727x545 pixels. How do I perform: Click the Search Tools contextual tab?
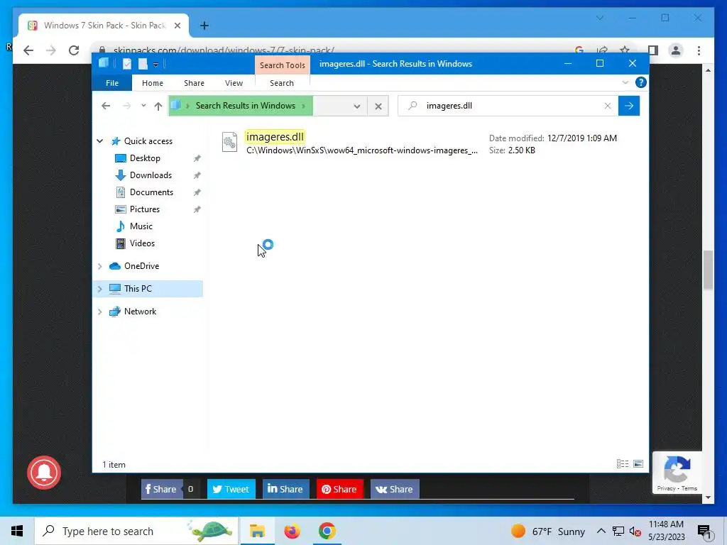283,65
